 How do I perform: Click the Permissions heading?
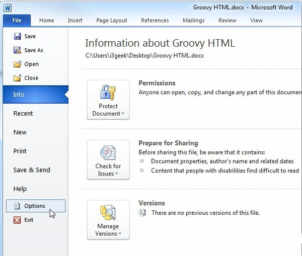click(157, 83)
